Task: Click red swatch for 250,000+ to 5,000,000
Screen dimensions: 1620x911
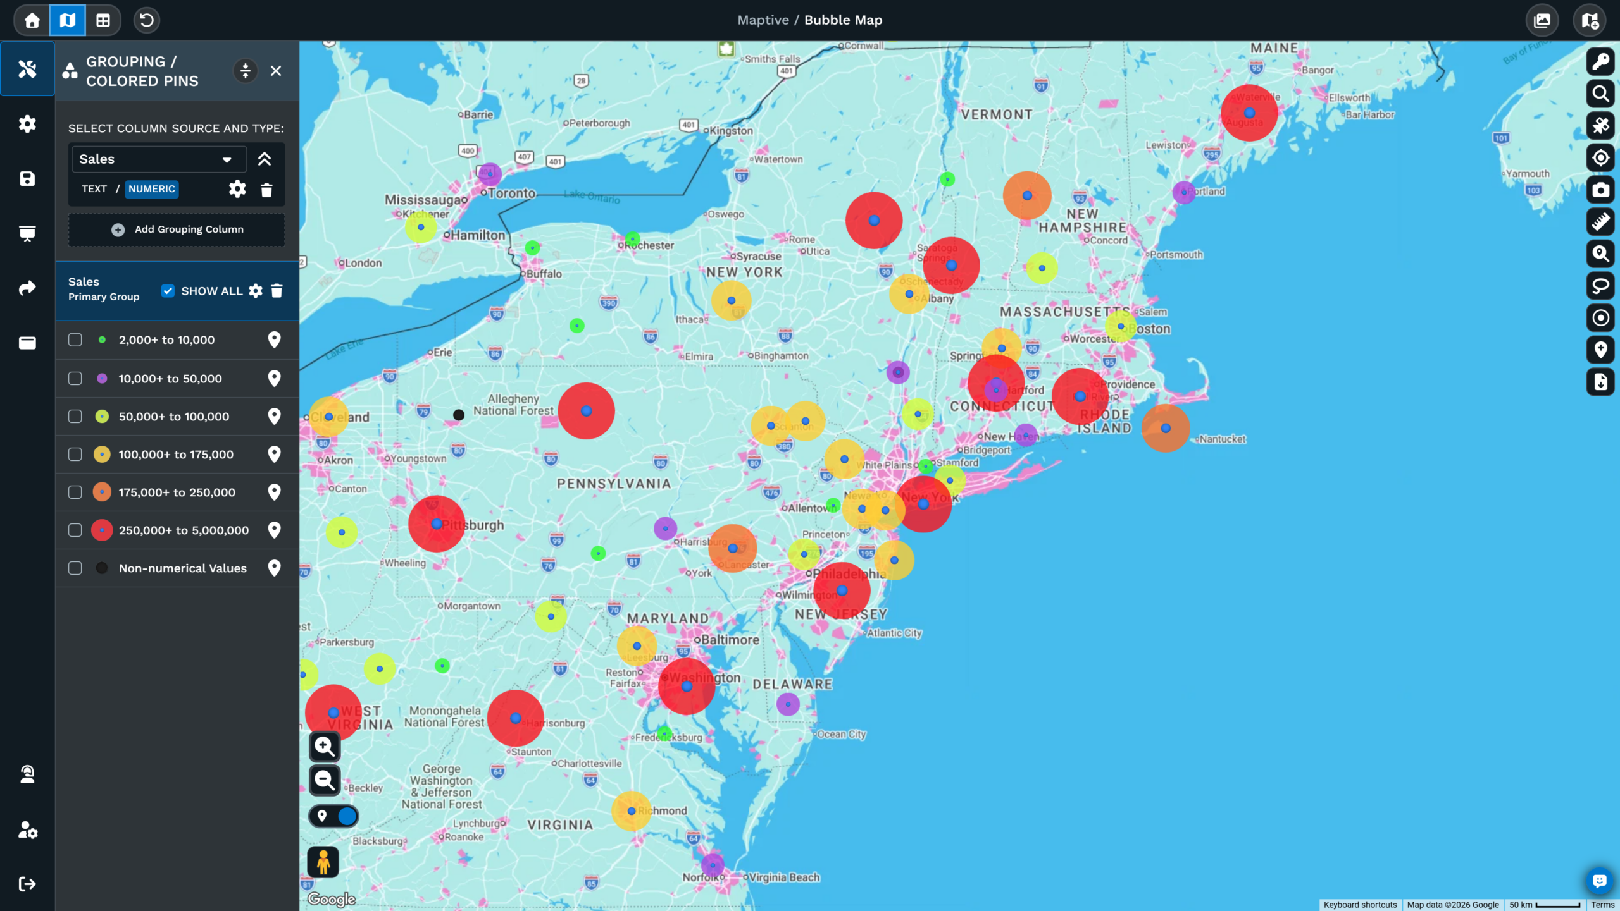Action: (x=102, y=530)
